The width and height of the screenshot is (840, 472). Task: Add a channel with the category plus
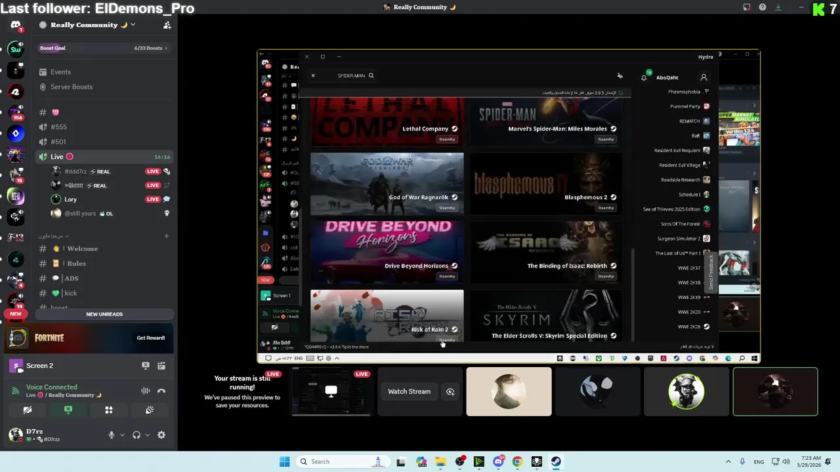(x=167, y=236)
